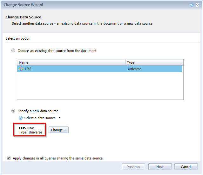Open help via the question mark icon
Screen dimensions: 203x175
click(x=192, y=5)
